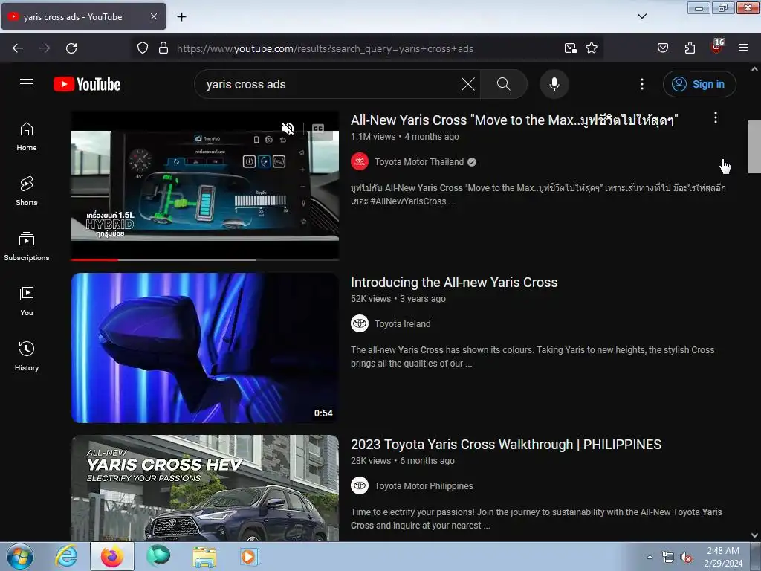Open green globe taskbar application
The image size is (761, 571).
pos(158,556)
